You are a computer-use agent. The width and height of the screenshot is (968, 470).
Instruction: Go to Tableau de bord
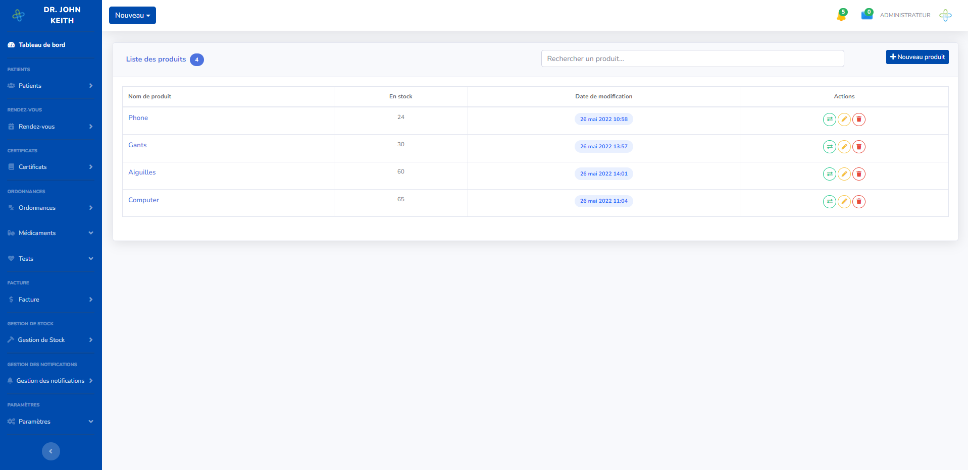point(42,45)
